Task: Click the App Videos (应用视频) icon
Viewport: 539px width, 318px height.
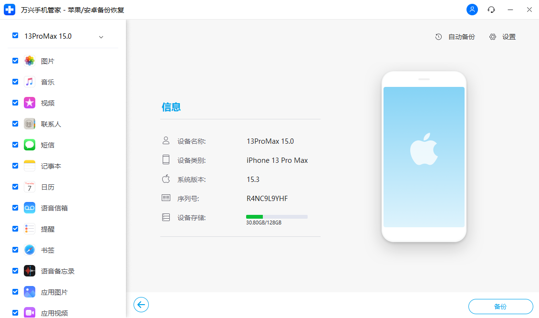Action: click(x=30, y=312)
